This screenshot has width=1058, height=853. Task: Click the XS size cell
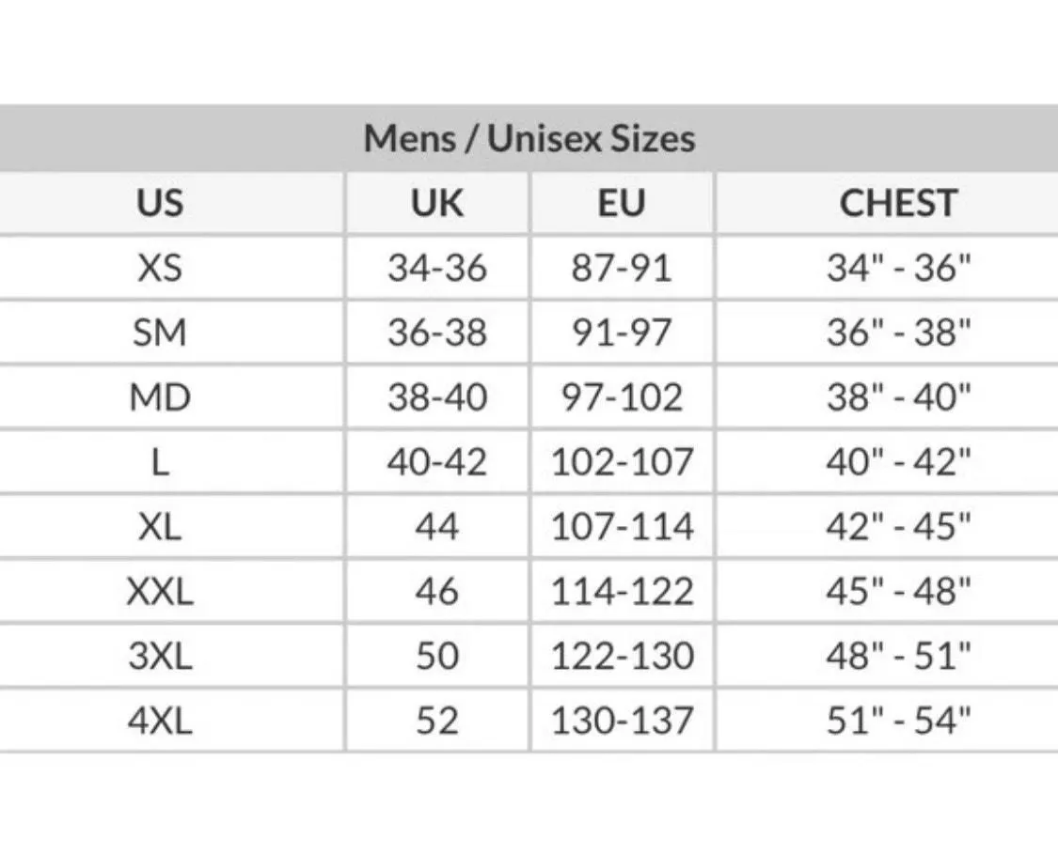160,268
